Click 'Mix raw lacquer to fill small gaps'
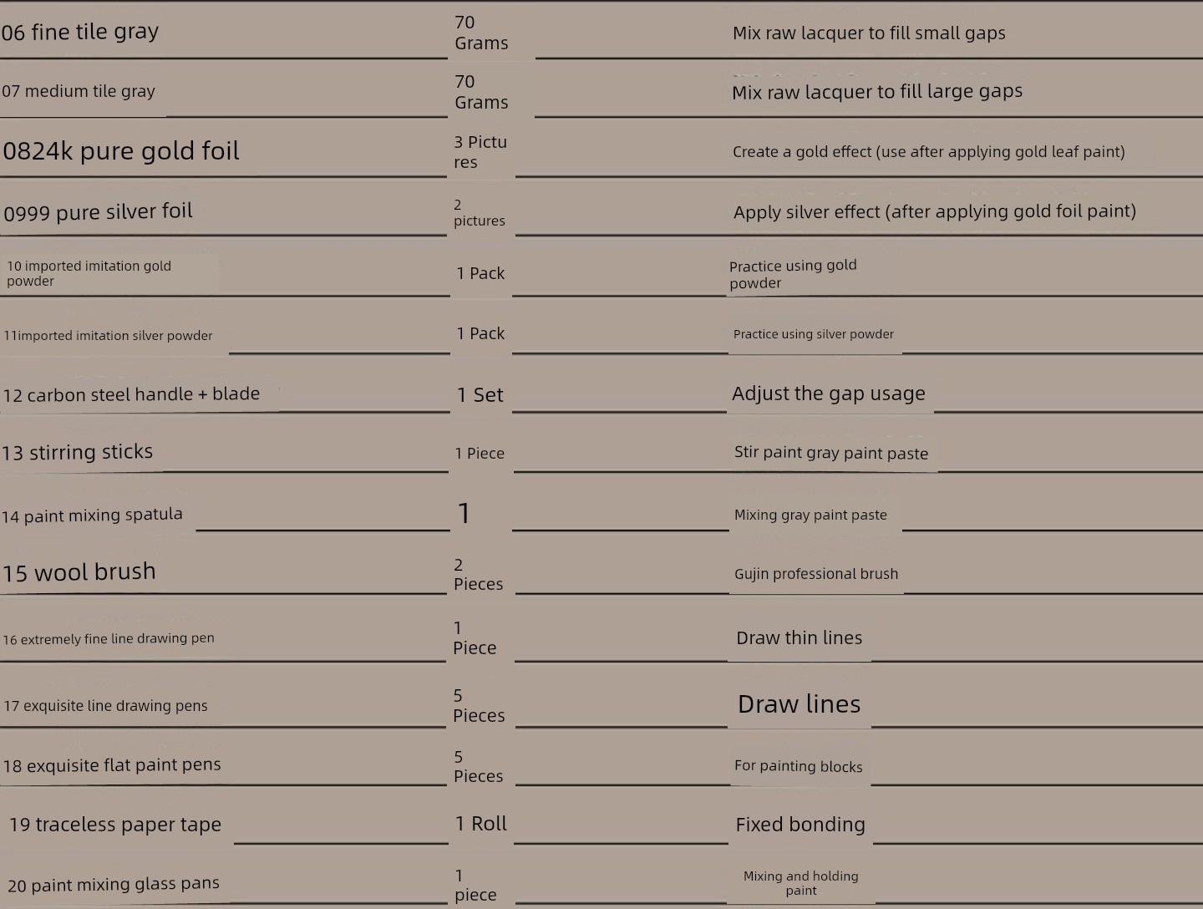This screenshot has width=1203, height=909. [869, 33]
